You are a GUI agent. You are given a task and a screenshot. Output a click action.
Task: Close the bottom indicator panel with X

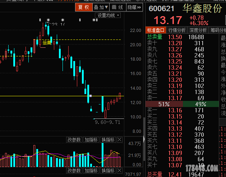click(x=120, y=171)
